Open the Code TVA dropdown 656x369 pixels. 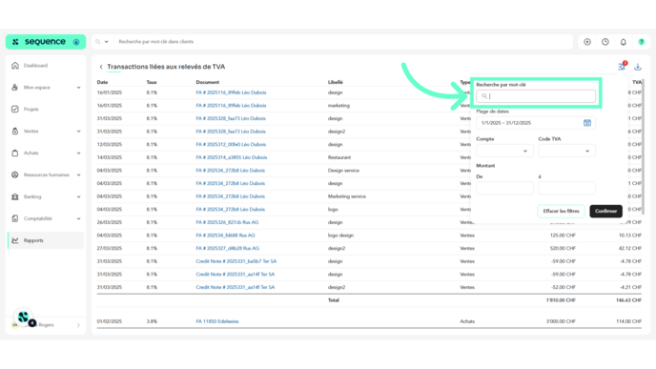566,151
